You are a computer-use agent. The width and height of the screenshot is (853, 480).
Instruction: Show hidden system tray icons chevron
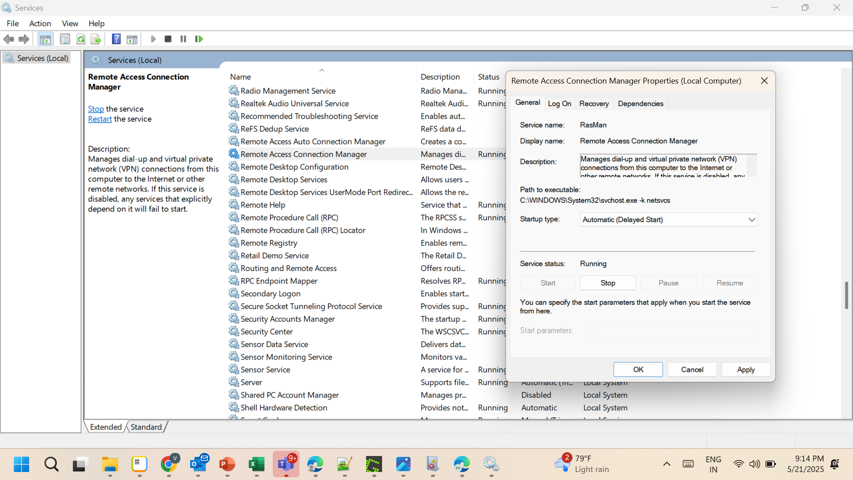coord(666,464)
